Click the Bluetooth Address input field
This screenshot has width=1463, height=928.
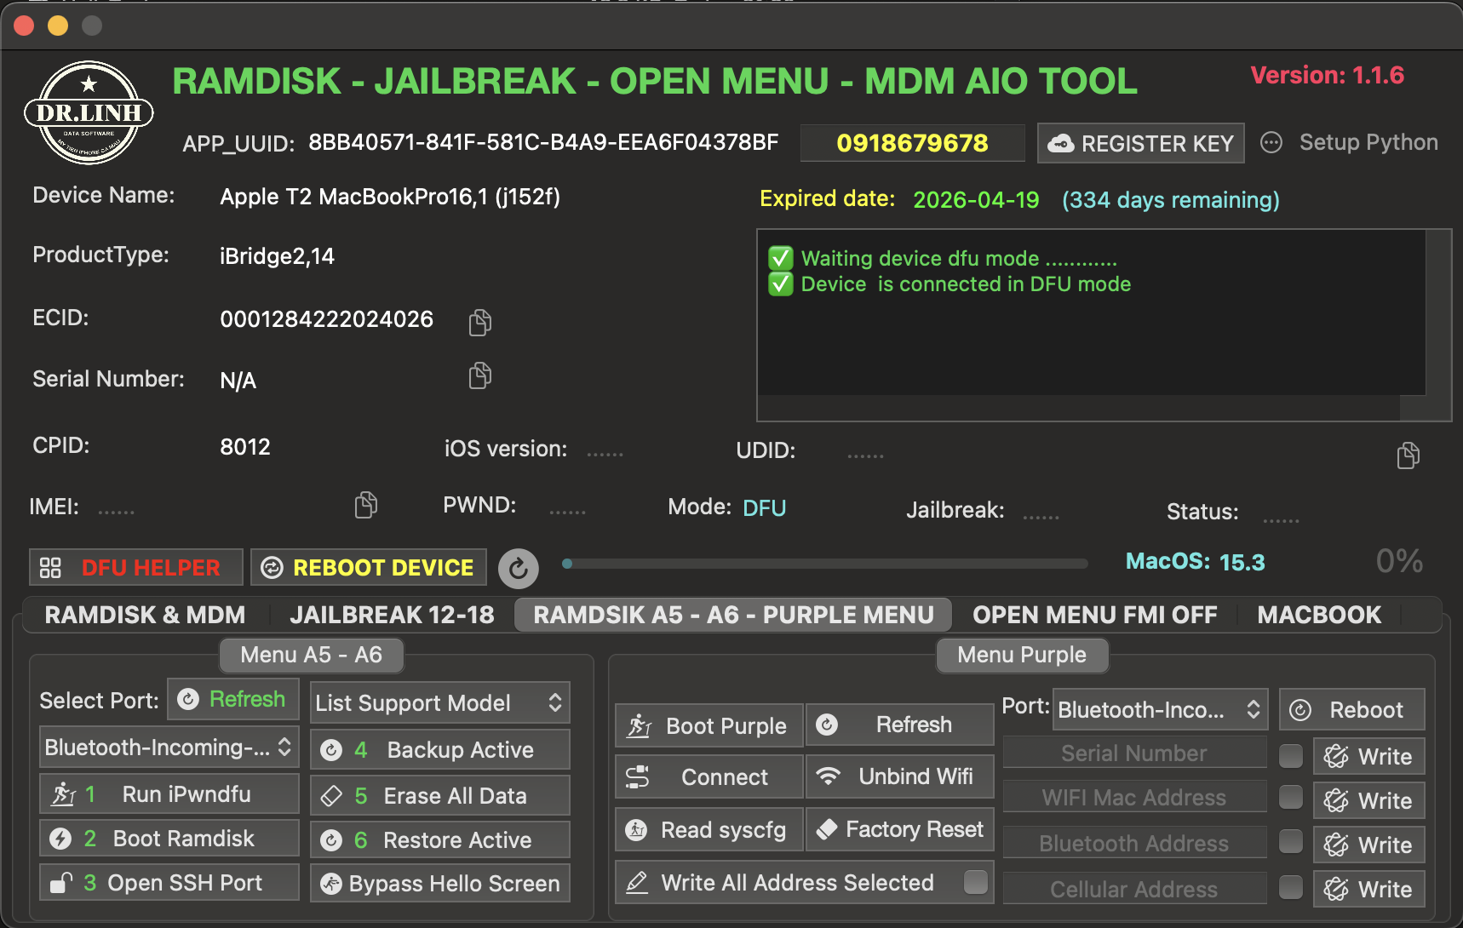(1134, 843)
